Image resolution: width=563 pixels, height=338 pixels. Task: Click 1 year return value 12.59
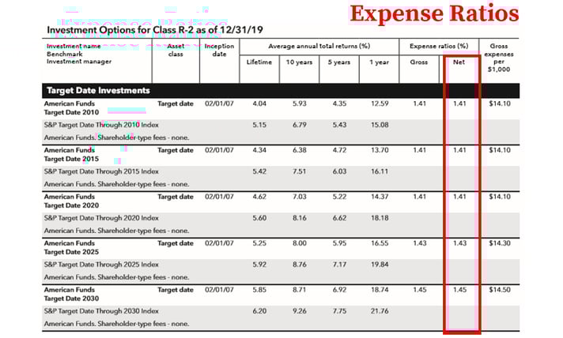tap(380, 103)
